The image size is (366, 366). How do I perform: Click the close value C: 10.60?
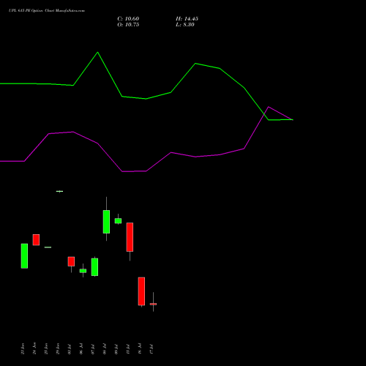[x=128, y=19]
